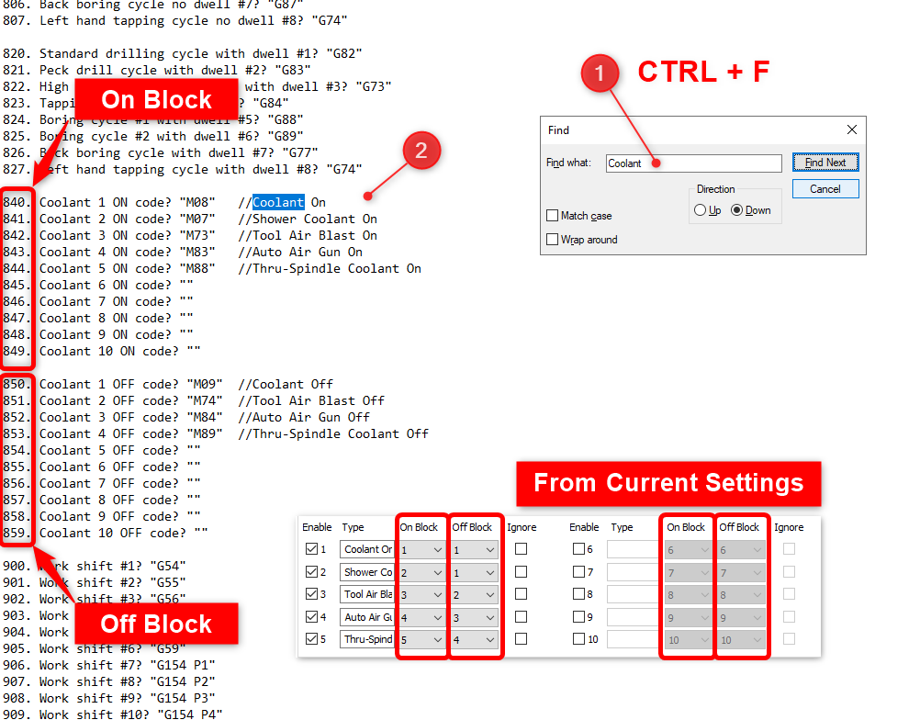Enable coolant 10 checkbox
This screenshot has height=720, width=920.
578,639
